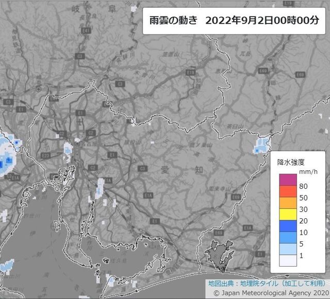Viewport: 330px width, 299px height.
Task: Click the 愛 character of the Aichi label
Action: tap(165, 170)
